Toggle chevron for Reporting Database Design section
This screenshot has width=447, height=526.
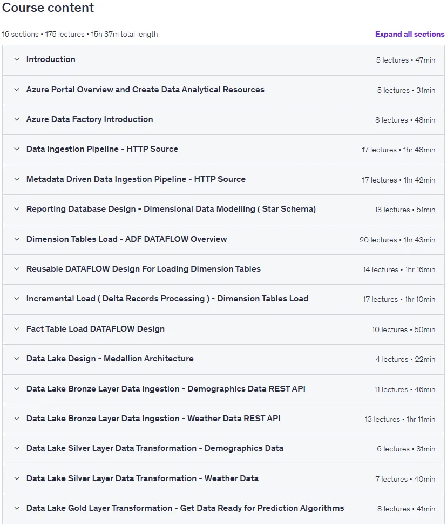click(17, 209)
